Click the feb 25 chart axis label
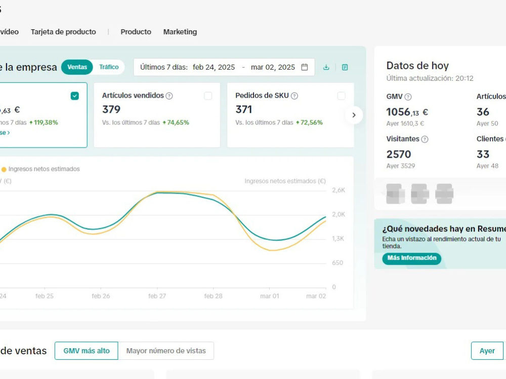 (45, 296)
